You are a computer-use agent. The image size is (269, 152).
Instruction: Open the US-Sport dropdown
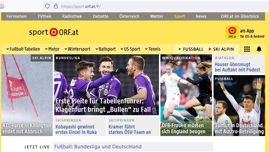(130, 49)
